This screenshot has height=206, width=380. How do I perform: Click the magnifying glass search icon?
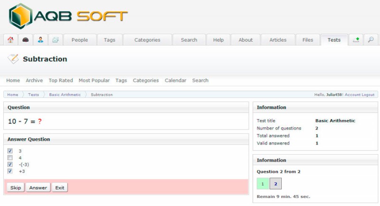point(370,40)
